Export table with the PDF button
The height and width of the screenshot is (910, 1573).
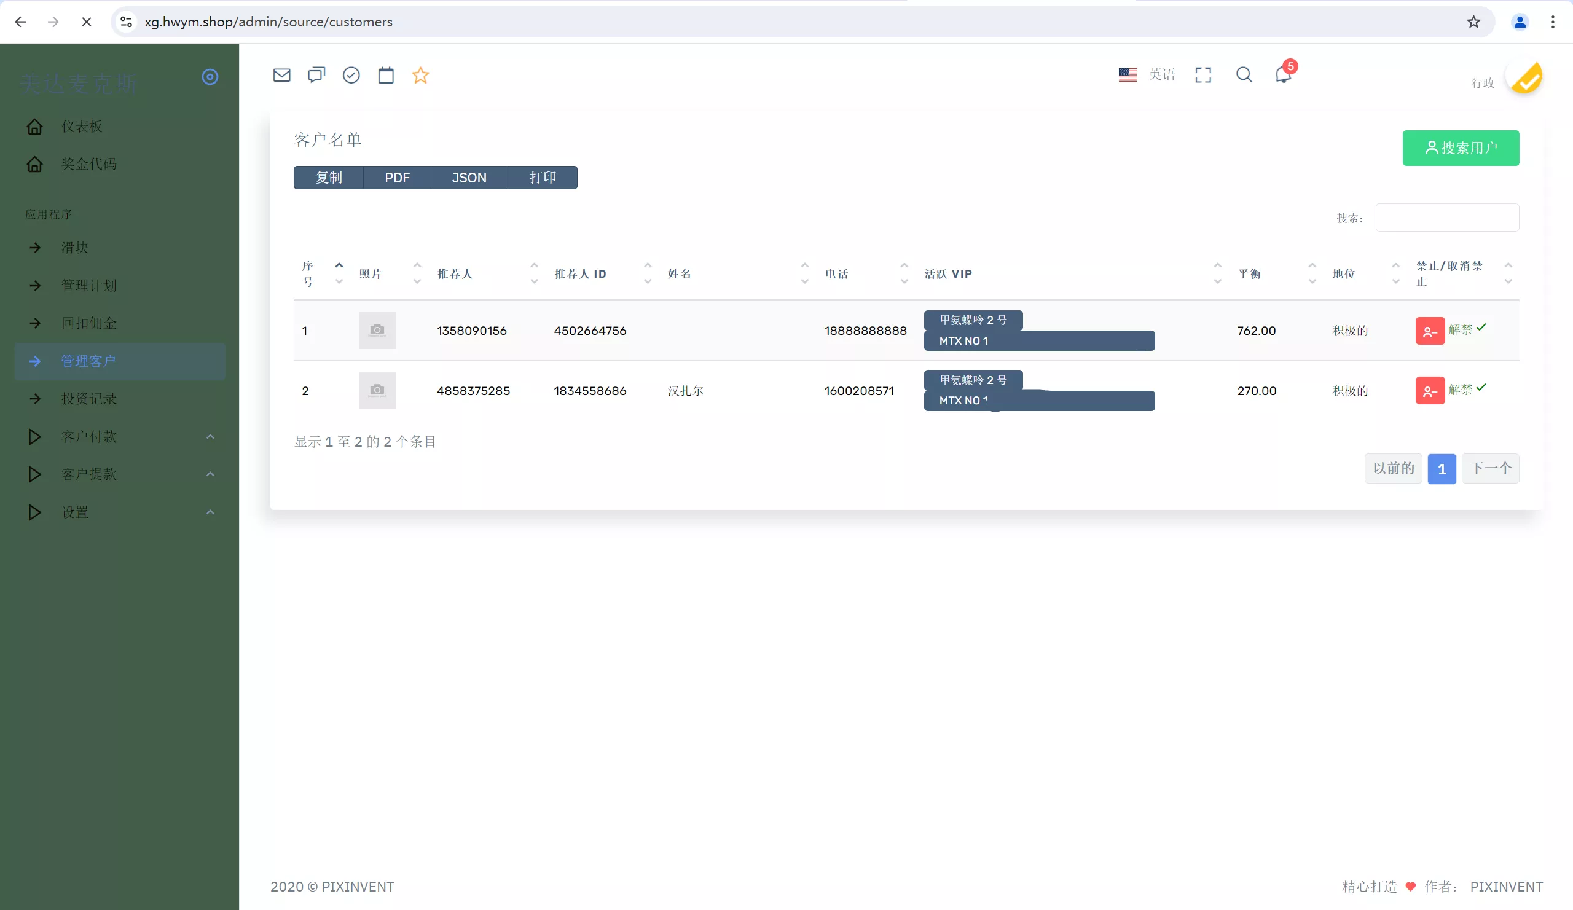point(397,178)
